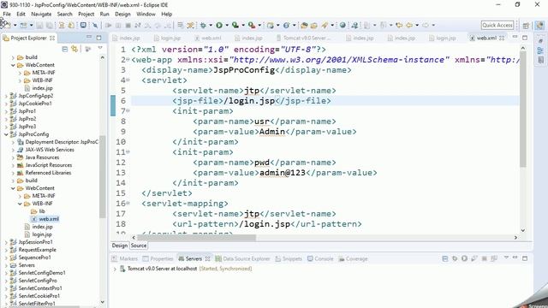The height and width of the screenshot is (308, 548).
Task: Open the Debug button dropdown arrow
Action: [x=211, y=25]
